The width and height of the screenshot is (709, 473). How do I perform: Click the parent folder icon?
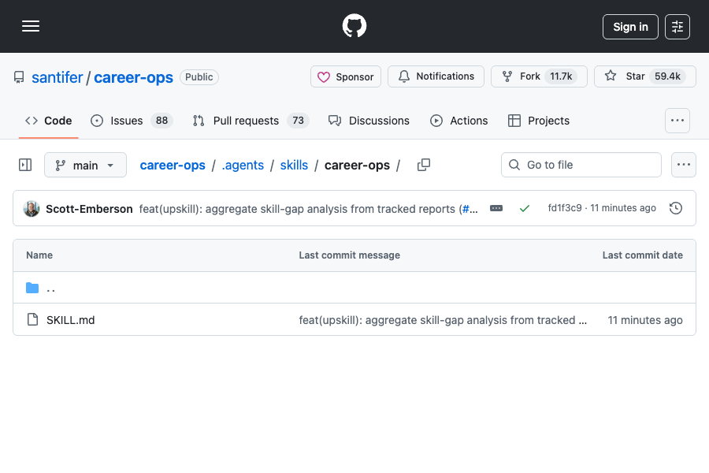(x=32, y=288)
